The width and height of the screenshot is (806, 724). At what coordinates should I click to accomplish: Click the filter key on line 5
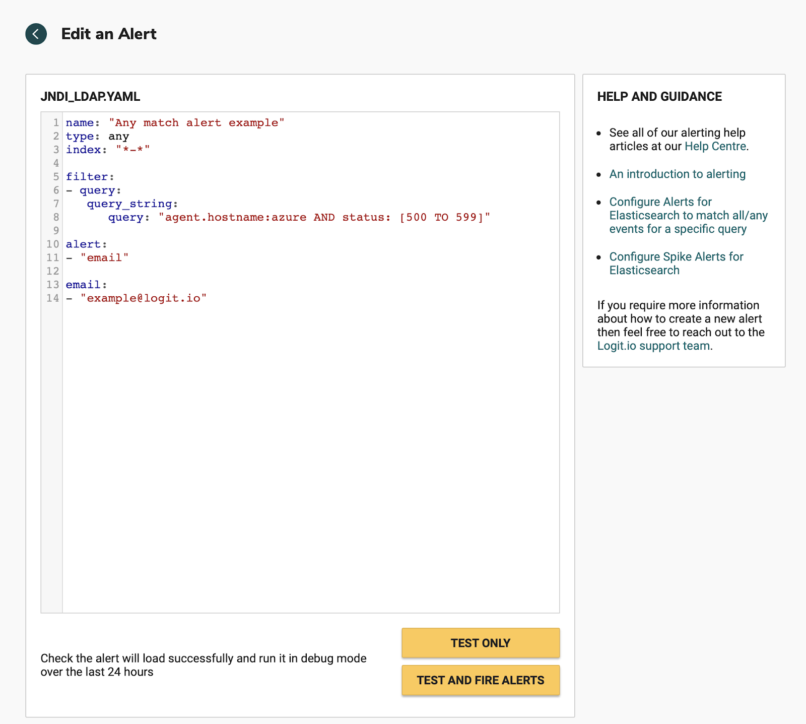[87, 177]
